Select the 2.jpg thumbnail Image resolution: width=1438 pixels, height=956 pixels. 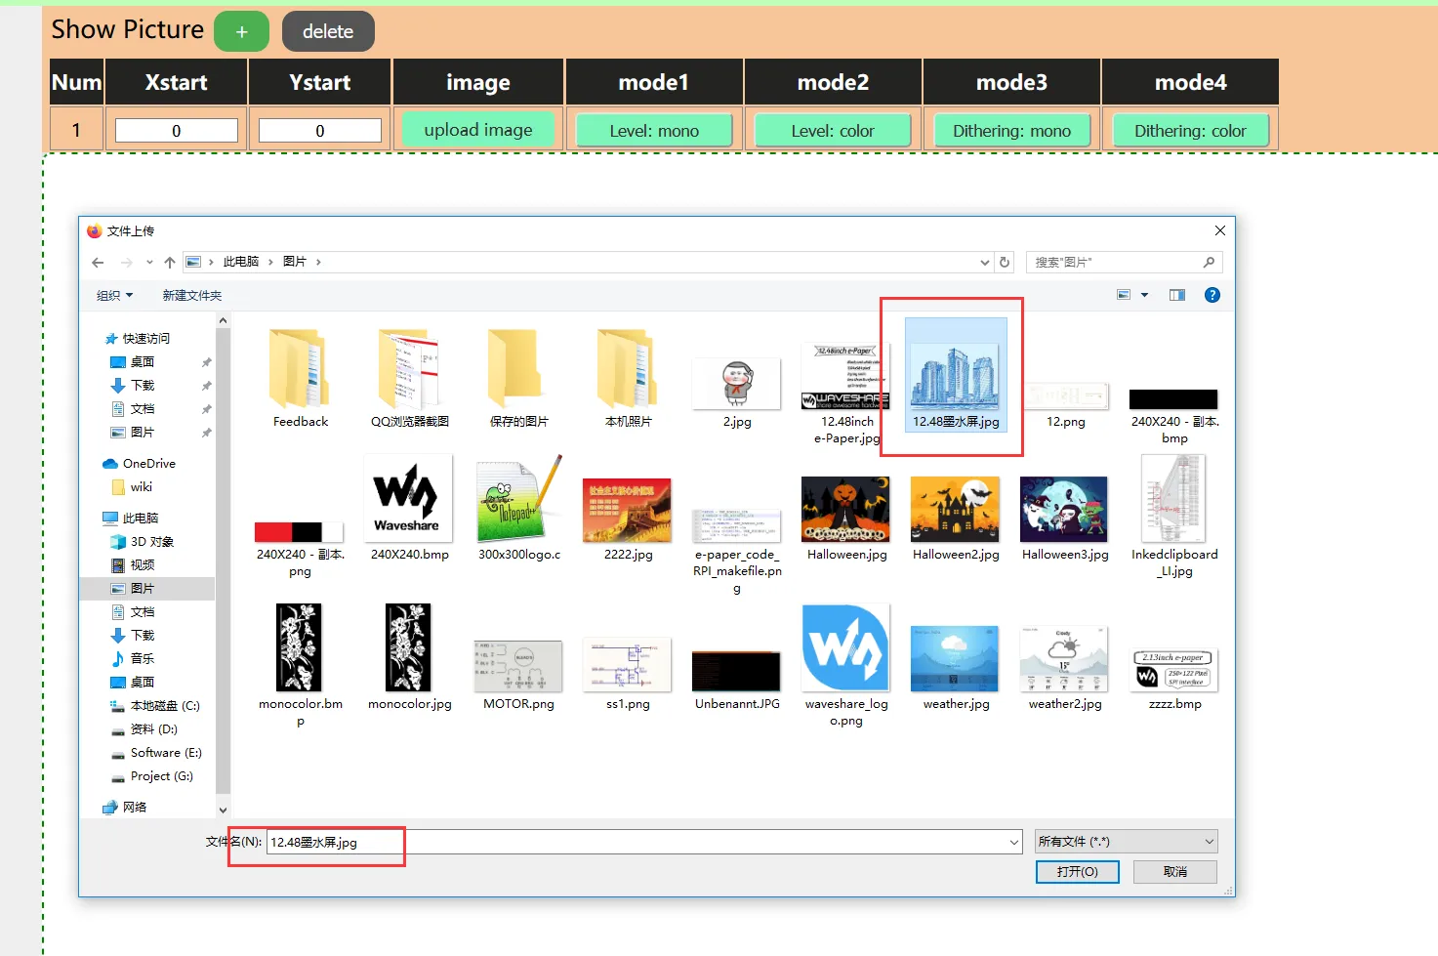[x=737, y=393]
